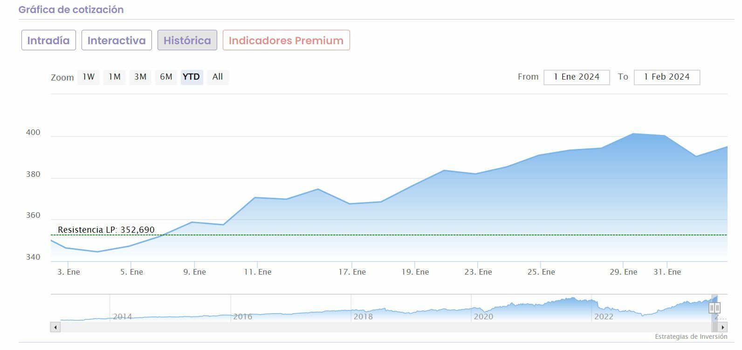Select the Histórica chart tab
This screenshot has height=350, width=742.
(x=187, y=40)
